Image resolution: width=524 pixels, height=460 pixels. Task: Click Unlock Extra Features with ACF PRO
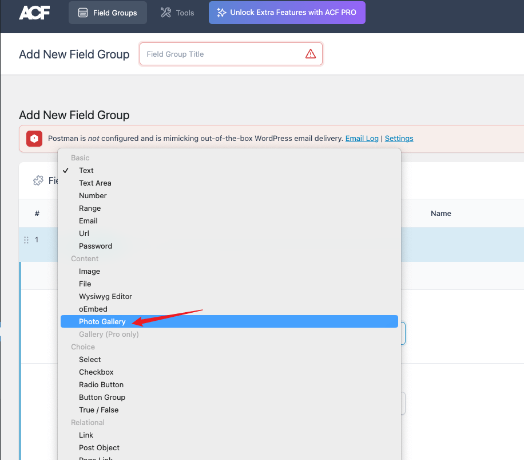(287, 13)
